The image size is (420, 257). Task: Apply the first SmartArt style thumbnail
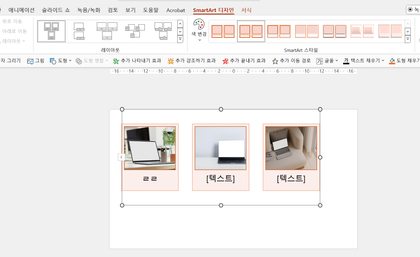click(223, 31)
